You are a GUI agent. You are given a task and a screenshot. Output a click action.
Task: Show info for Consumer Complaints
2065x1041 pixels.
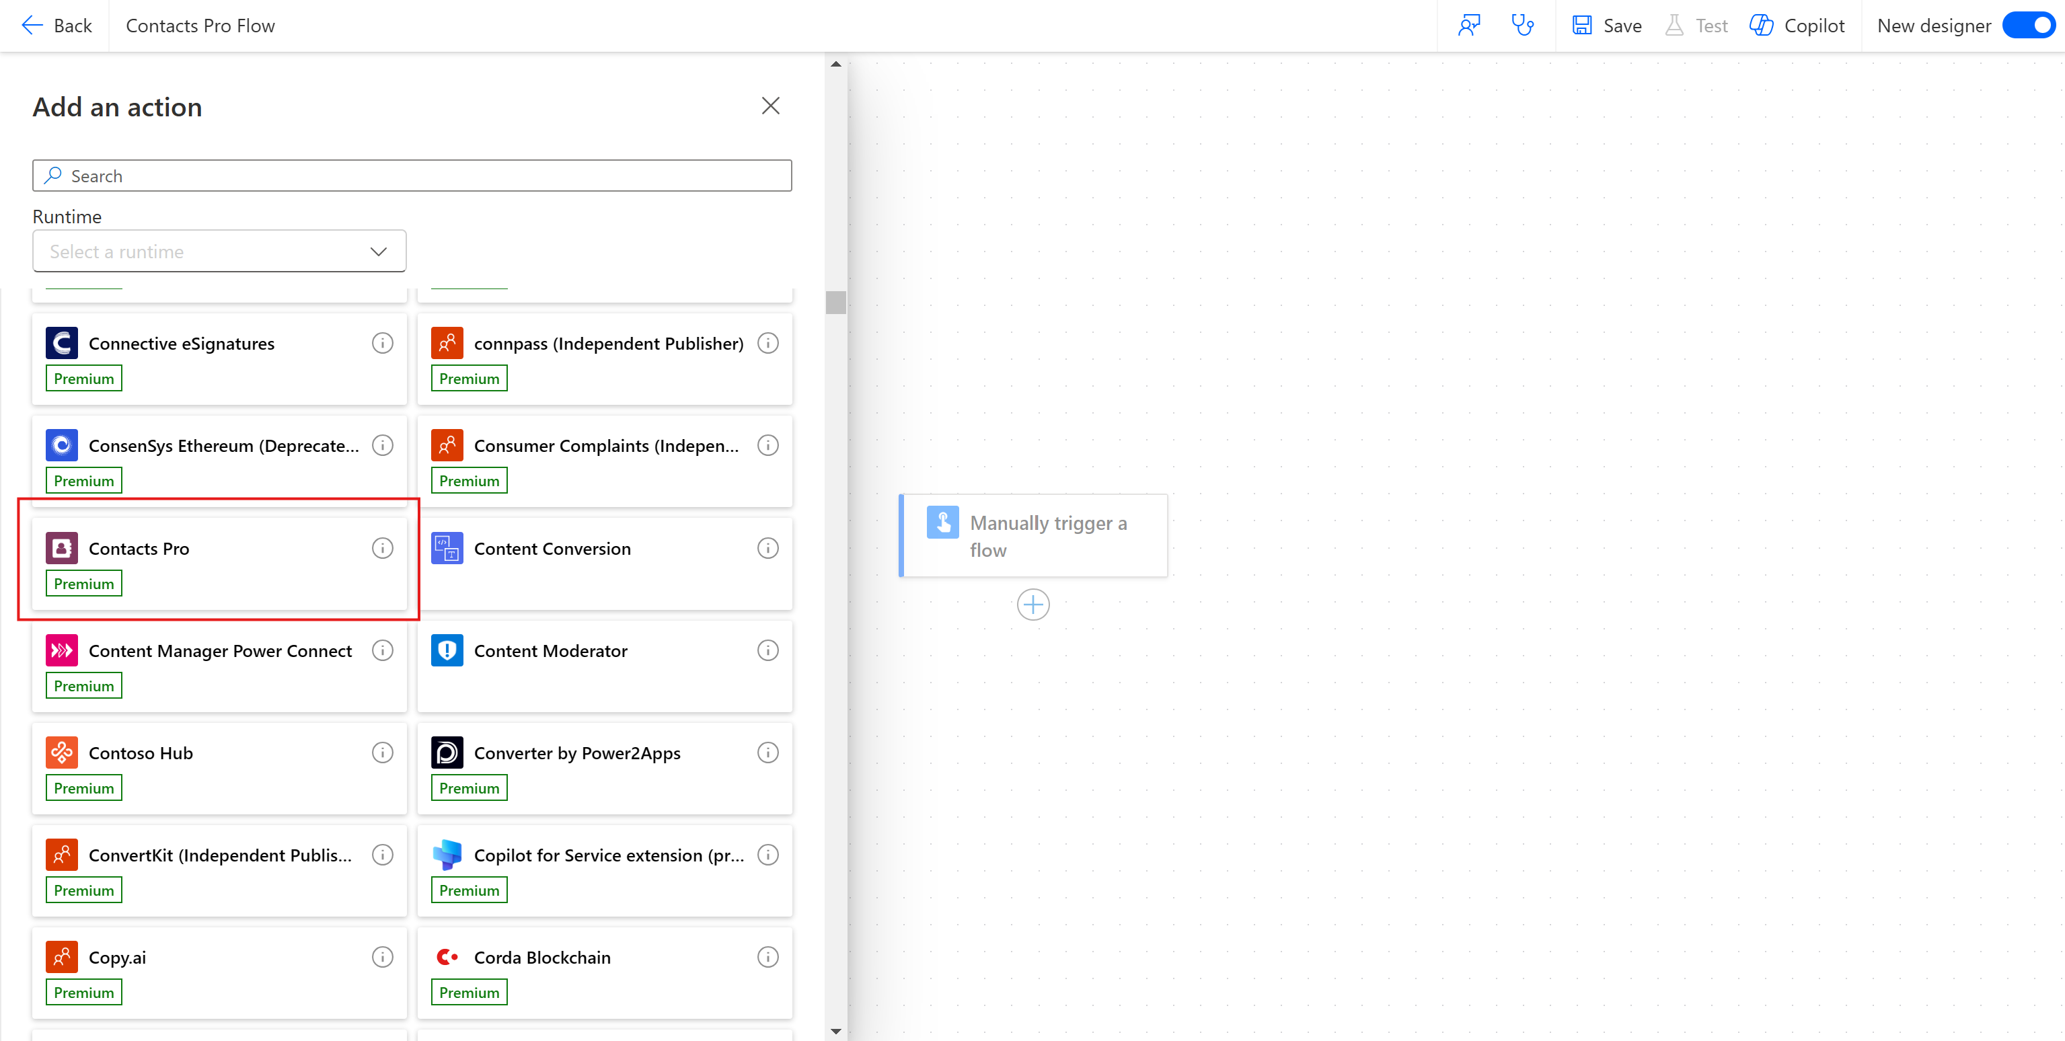click(x=768, y=445)
